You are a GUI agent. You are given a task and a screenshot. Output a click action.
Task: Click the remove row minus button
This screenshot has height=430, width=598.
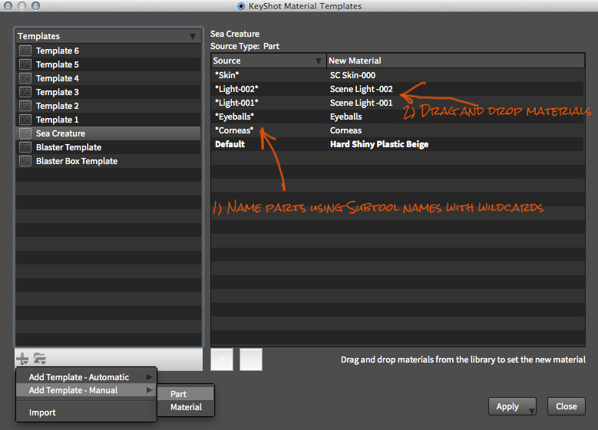pyautogui.click(x=251, y=359)
